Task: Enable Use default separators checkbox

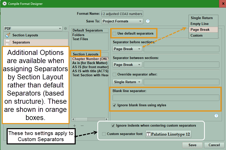Action: (x=115, y=34)
